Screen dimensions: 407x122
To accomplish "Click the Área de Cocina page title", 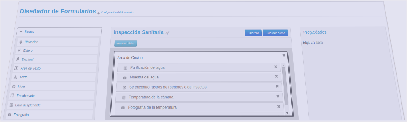I will [130, 58].
